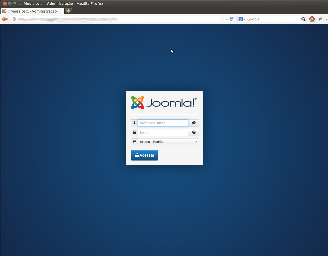Click the search magnifier icon
The image size is (328, 256).
tap(303, 19)
